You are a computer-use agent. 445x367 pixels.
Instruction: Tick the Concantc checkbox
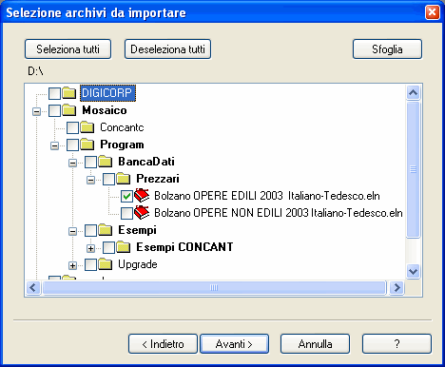(x=72, y=127)
